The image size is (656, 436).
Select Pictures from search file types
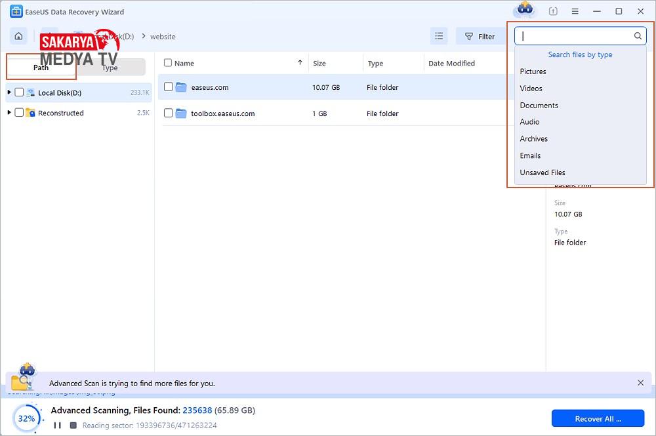point(533,71)
